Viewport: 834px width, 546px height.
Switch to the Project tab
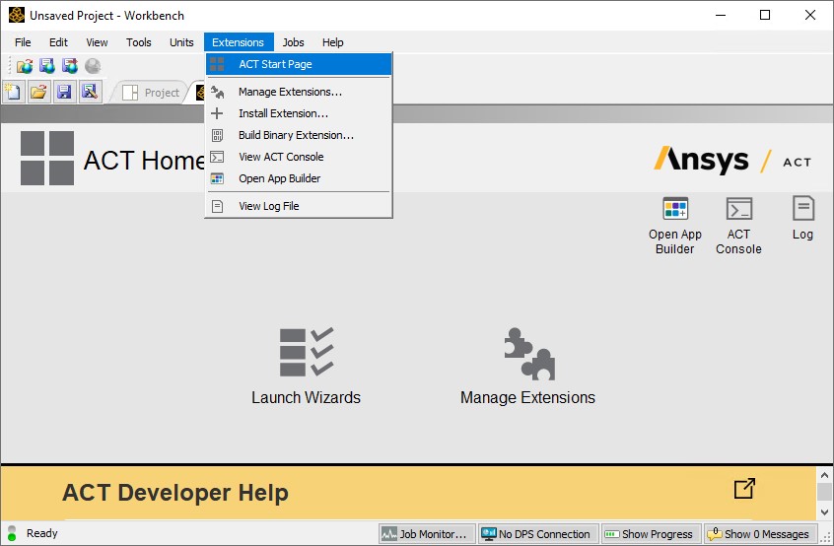coord(152,93)
